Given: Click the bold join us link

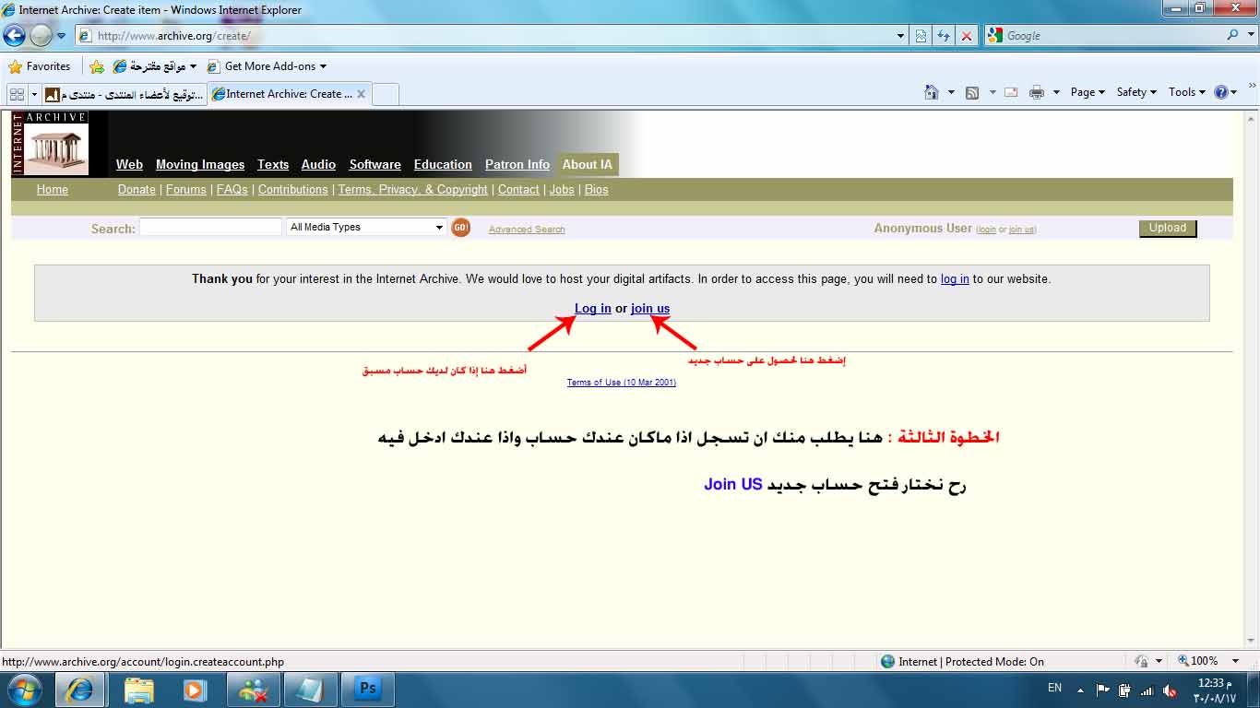Looking at the screenshot, I should click(x=650, y=308).
